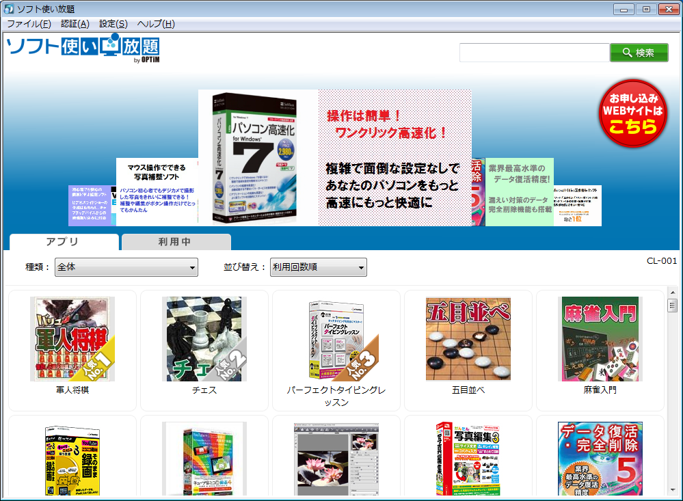Open the 五目並べ game thumbnail

(468, 339)
